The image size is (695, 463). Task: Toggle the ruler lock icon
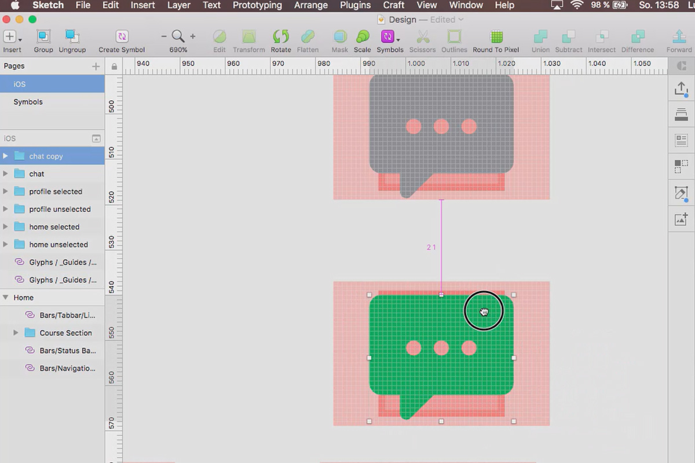[114, 67]
